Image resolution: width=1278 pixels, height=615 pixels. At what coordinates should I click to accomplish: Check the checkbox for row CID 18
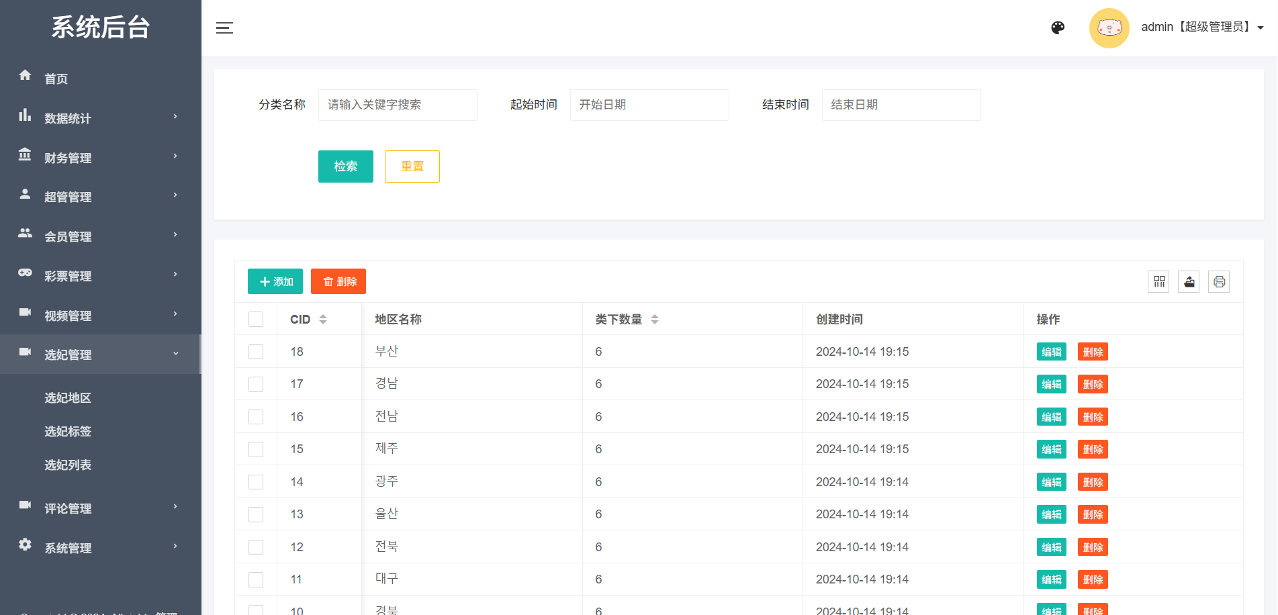click(x=256, y=352)
